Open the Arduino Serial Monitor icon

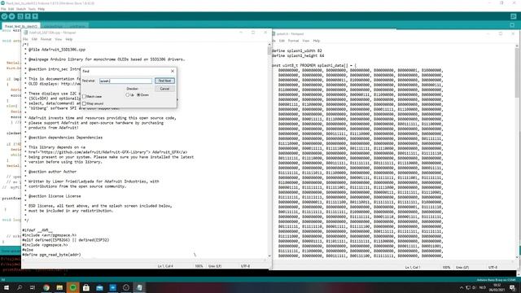[514, 16]
